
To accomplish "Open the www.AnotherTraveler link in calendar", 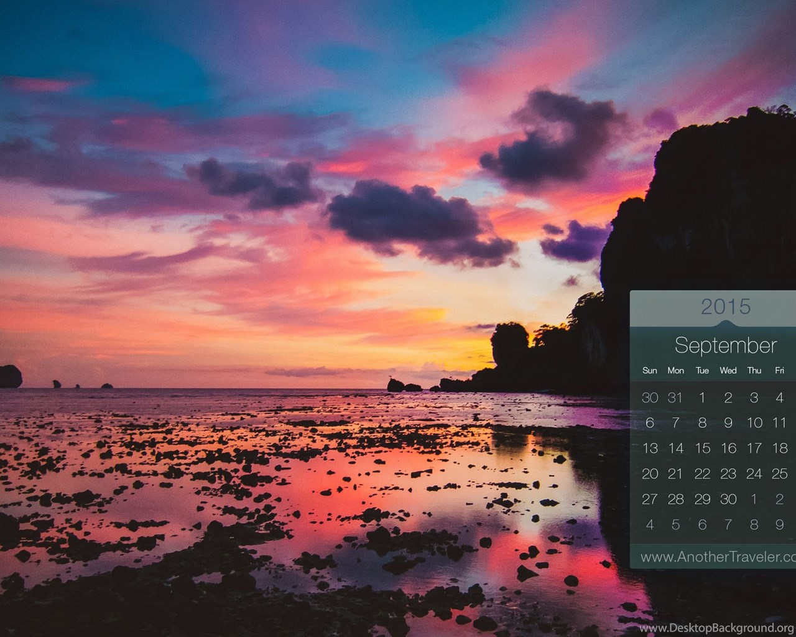I will coord(718,557).
